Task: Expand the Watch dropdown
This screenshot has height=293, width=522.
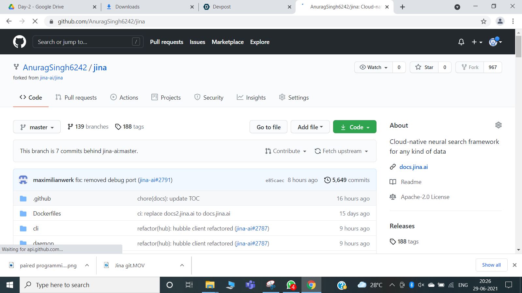Action: pos(374,67)
